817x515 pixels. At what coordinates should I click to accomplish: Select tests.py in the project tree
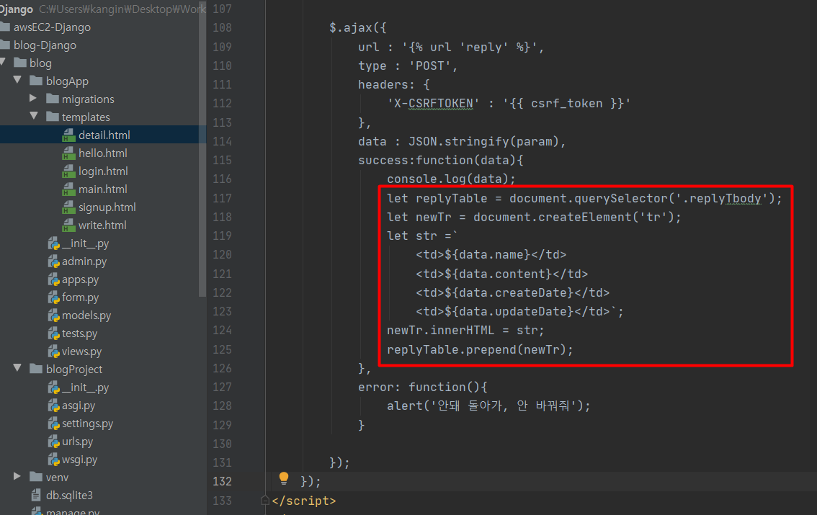(79, 333)
